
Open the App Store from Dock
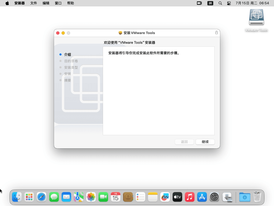(x=202, y=197)
